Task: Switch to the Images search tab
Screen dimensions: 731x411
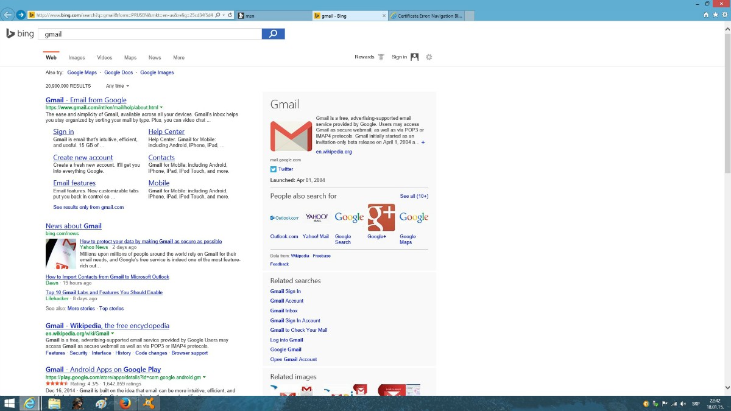Action: click(x=77, y=58)
